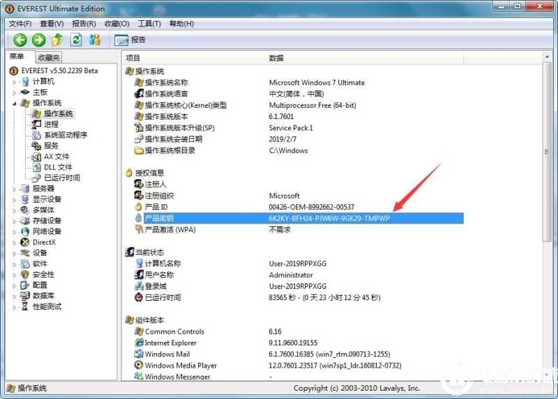The height and width of the screenshot is (399, 558).
Task: Click the green Back arrow toolbar icon
Action: point(20,40)
